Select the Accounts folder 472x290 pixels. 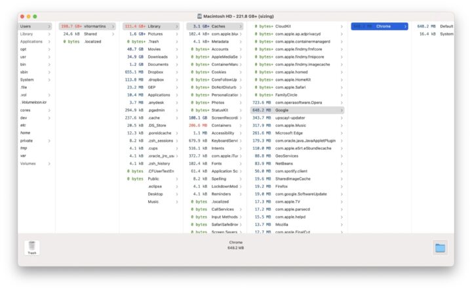[x=215, y=49]
